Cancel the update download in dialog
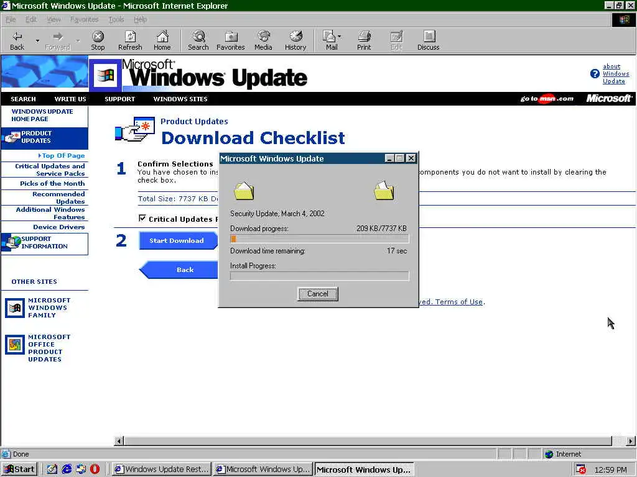637x477 pixels. pyautogui.click(x=318, y=294)
